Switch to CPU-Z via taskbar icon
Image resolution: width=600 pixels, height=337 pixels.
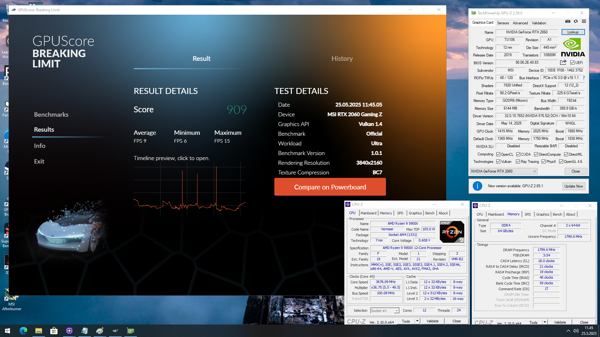point(69,331)
